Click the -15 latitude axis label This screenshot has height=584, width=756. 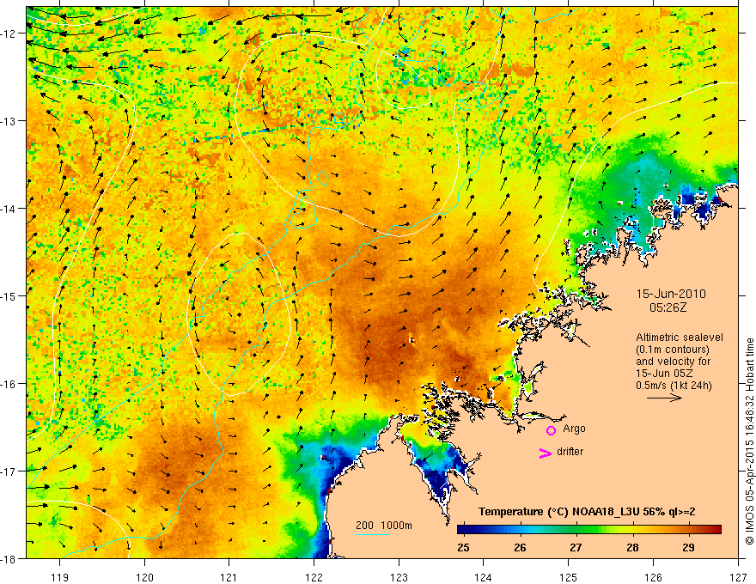pyautogui.click(x=9, y=295)
